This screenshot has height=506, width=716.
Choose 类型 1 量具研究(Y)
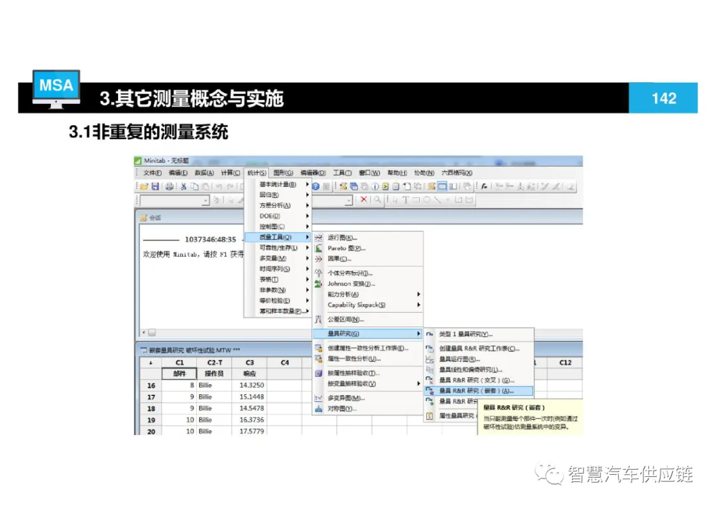pyautogui.click(x=479, y=334)
